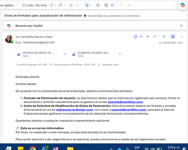Open OneNote from the taskbar
Image resolution: width=188 pixels, height=150 pixels.
tap(56, 148)
